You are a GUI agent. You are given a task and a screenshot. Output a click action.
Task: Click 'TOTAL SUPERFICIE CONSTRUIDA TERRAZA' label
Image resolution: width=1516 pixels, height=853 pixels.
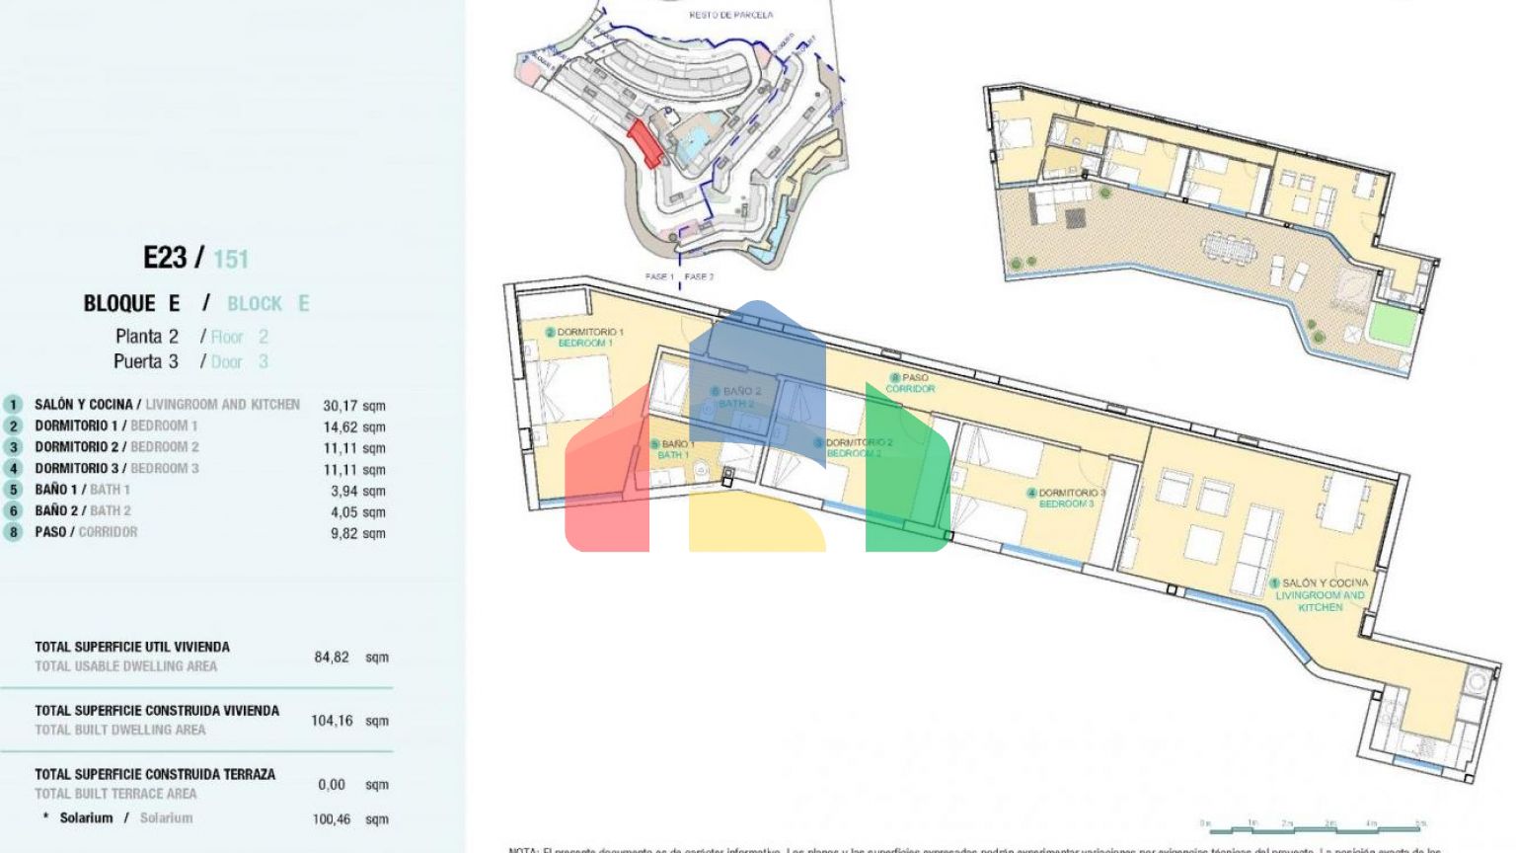155,775
